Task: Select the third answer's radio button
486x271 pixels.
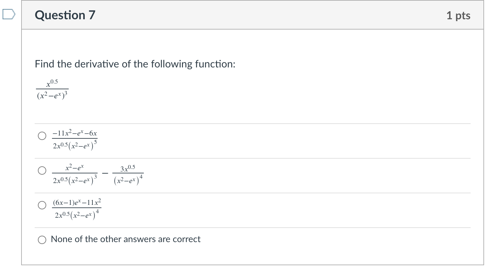Action: [42, 205]
